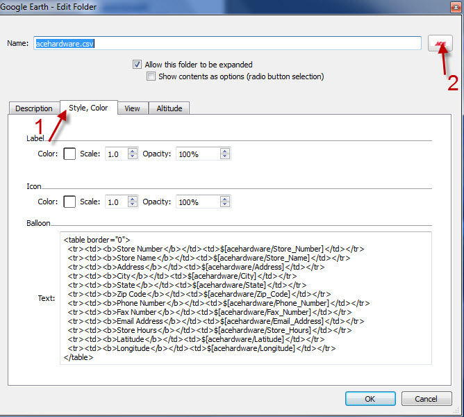
Task: Open the ACE icon chooser button
Action: coord(440,43)
